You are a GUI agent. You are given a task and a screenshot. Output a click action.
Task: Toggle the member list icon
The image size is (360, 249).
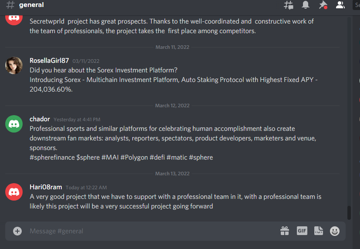tap(340, 5)
